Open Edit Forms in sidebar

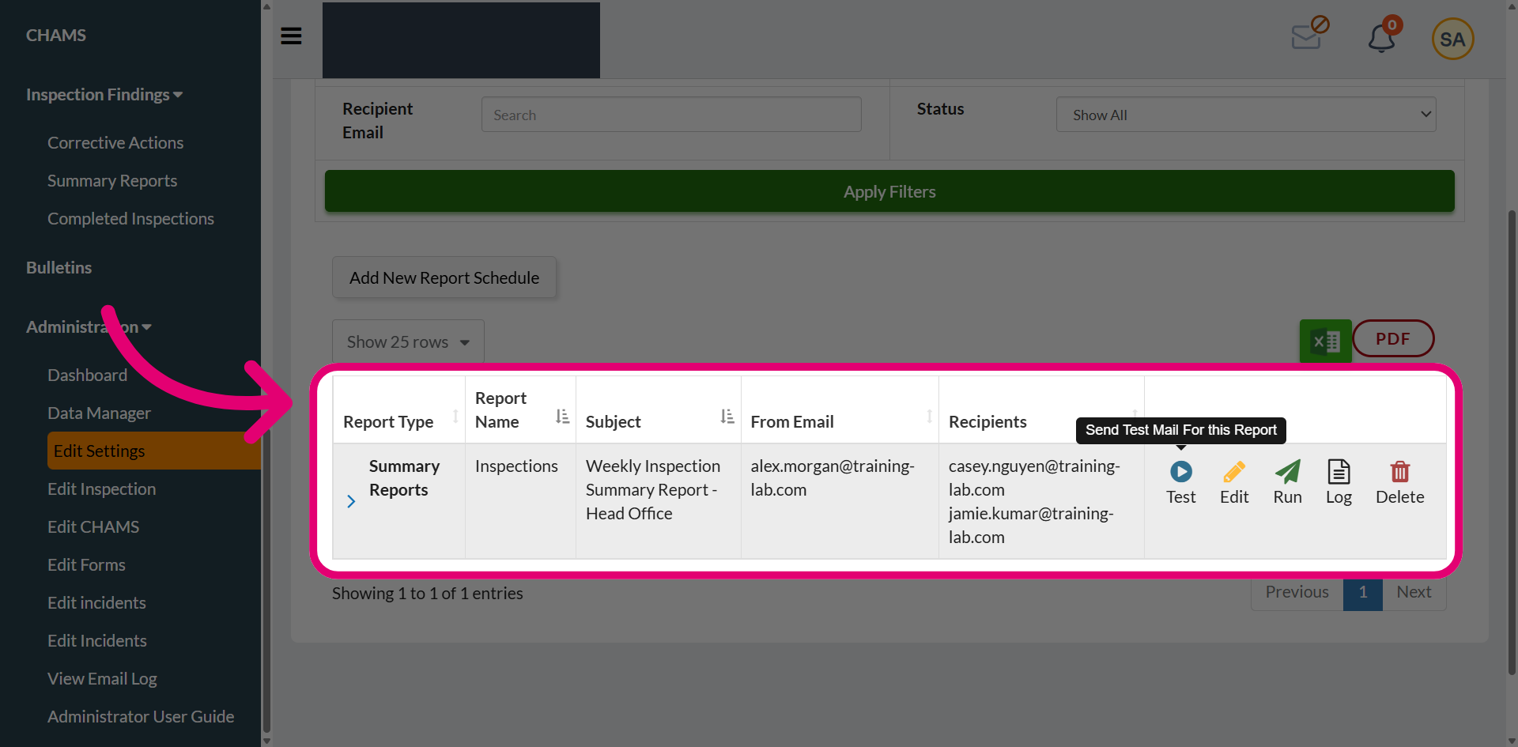[86, 565]
